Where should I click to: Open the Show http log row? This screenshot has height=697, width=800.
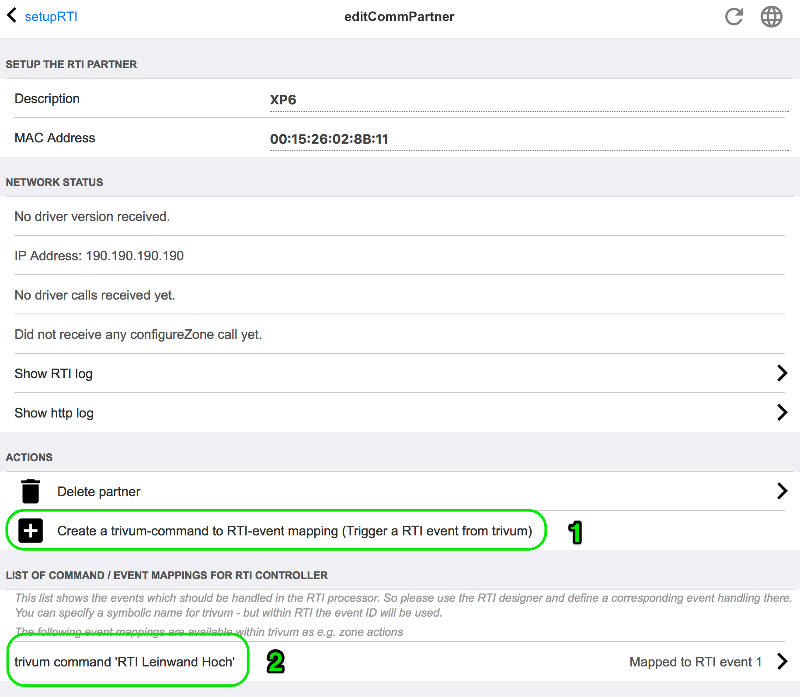click(x=400, y=413)
